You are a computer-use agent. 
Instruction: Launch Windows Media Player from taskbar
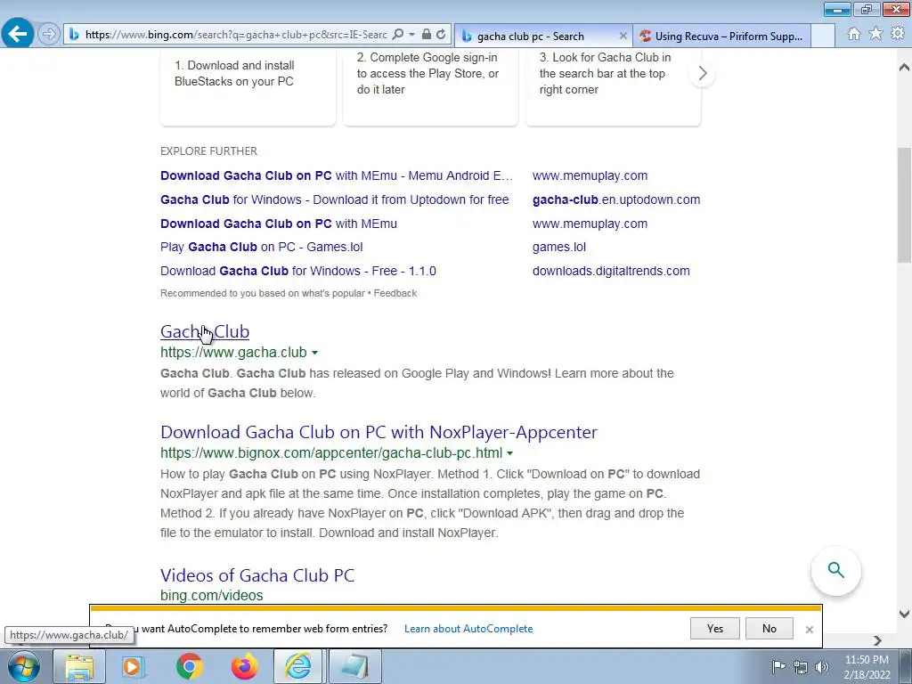tap(134, 666)
